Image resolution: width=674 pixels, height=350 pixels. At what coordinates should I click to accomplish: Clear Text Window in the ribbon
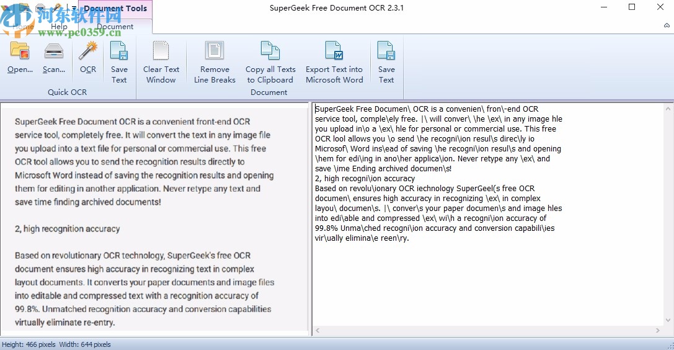point(161,62)
